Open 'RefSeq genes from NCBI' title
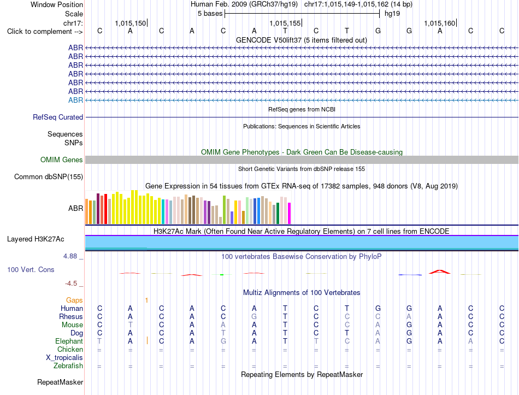 pyautogui.click(x=302, y=109)
